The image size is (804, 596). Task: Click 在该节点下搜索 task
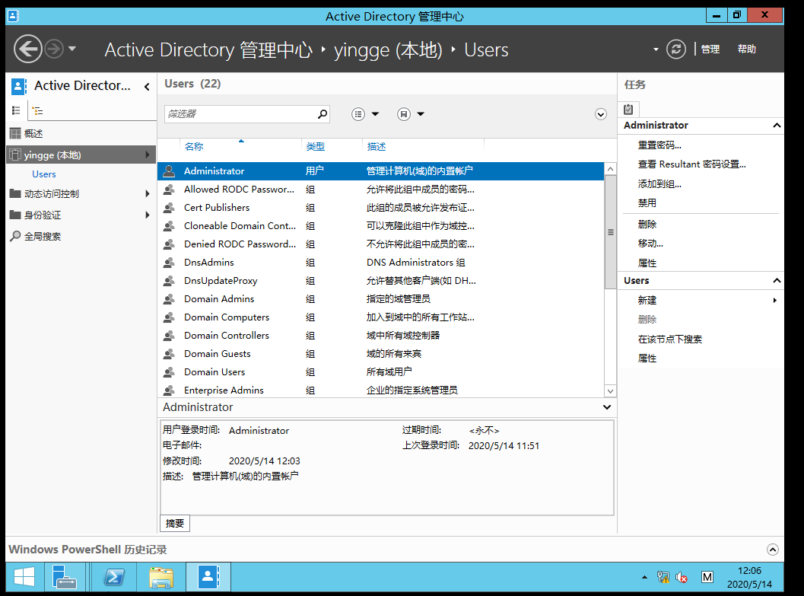point(669,339)
